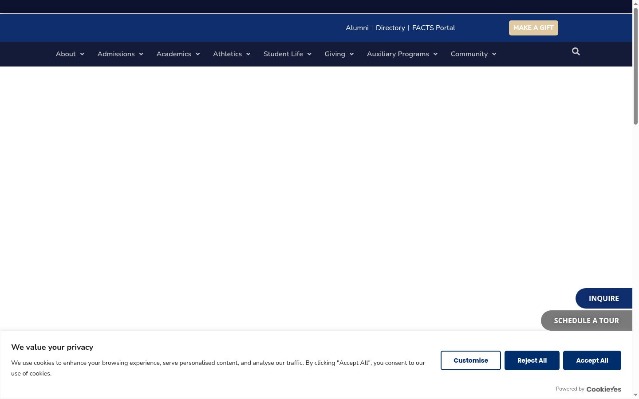Reject all cookies in privacy banner
639x399 pixels.
pos(532,360)
